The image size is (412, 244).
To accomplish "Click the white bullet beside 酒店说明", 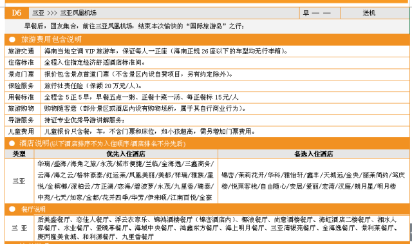I will tap(12, 144).
